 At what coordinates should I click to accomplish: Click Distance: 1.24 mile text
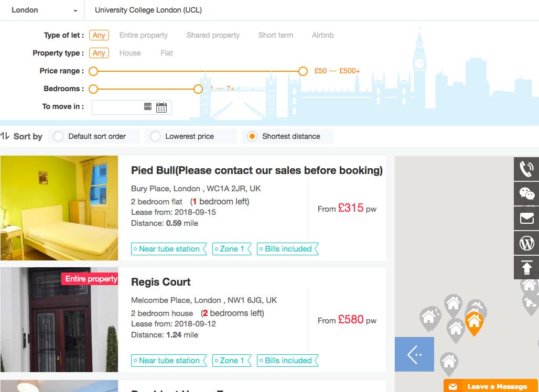(165, 335)
